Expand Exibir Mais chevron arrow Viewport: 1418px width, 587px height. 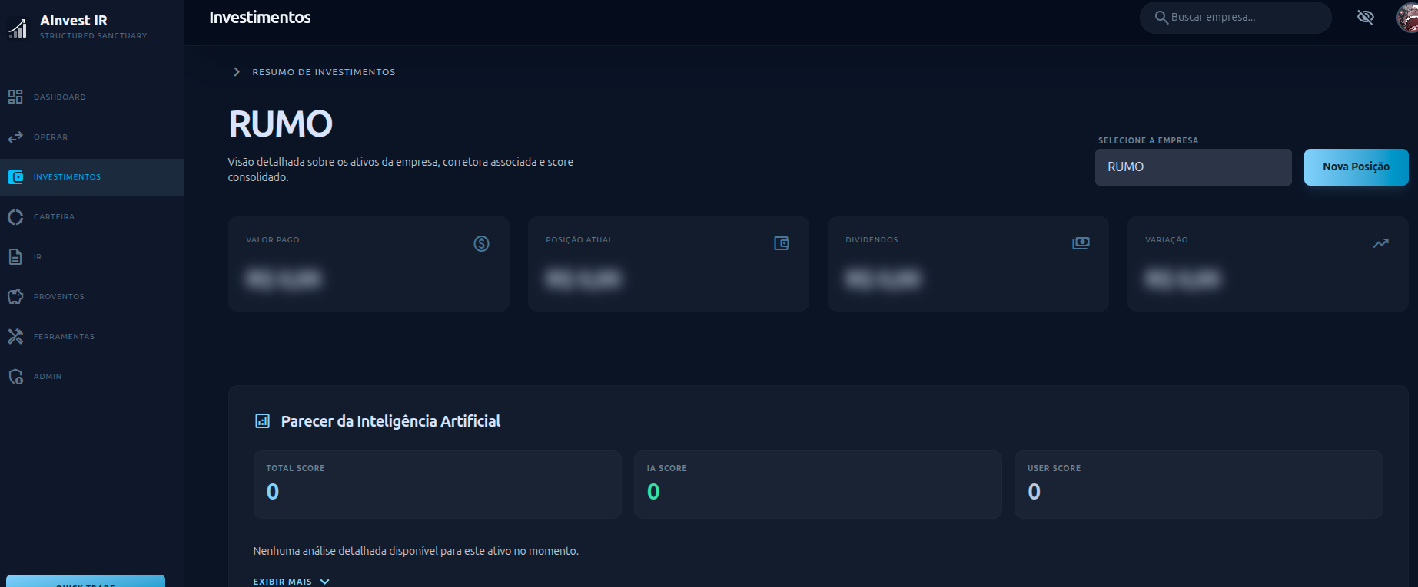pyautogui.click(x=324, y=582)
